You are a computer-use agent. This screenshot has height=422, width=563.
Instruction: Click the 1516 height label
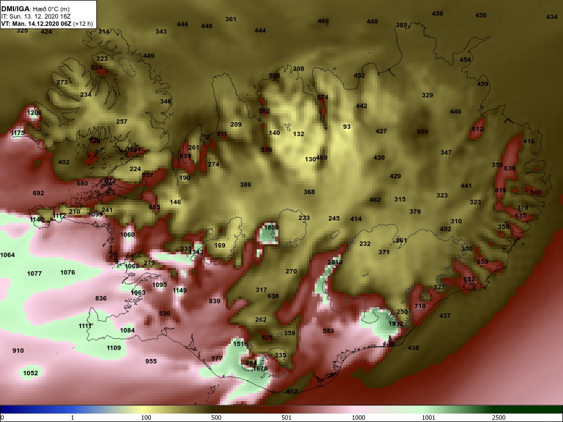tap(240, 344)
